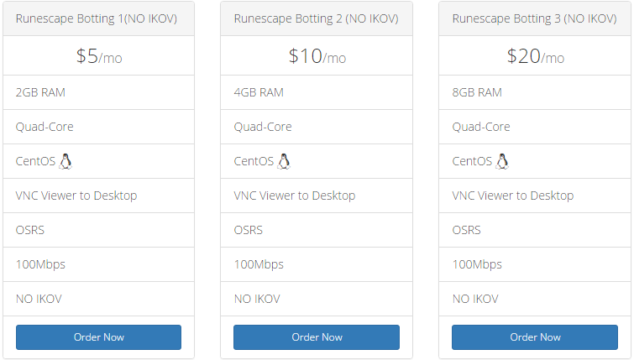The image size is (634, 360).
Task: Select the title 'Runescape Botting 3 (NO IKOV)'
Action: [535, 18]
